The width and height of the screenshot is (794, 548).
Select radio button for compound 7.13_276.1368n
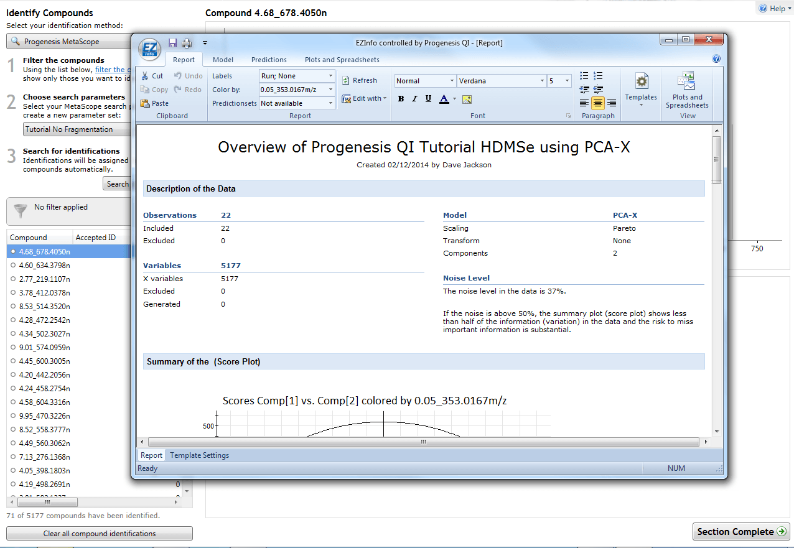(13, 457)
